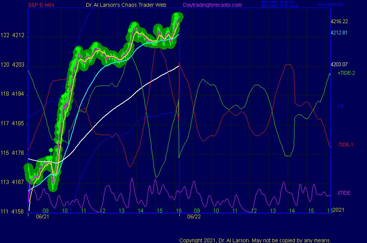Click the 11 hour label of the 06/22 session
This screenshot has height=243, width=367.
click(x=235, y=211)
